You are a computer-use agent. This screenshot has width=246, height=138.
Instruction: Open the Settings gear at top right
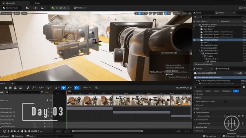(242, 8)
